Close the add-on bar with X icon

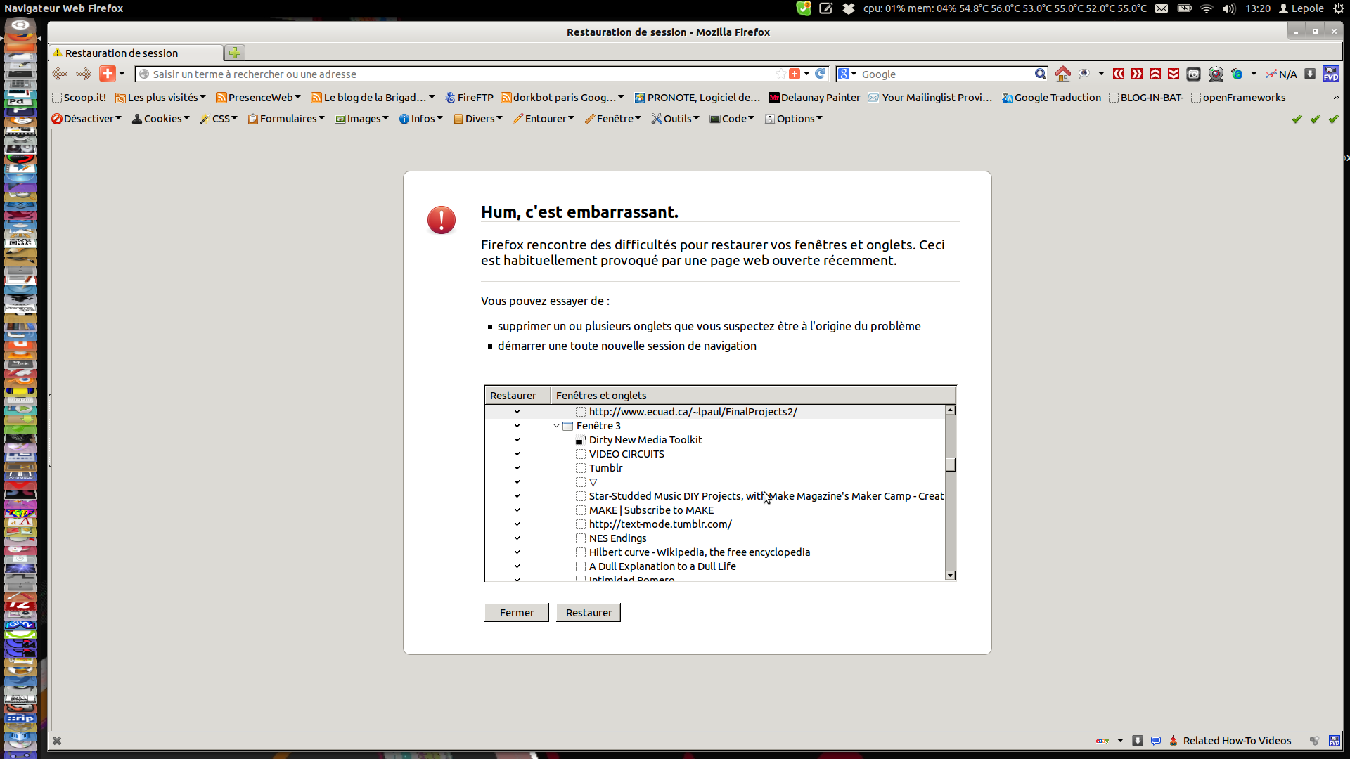(57, 741)
